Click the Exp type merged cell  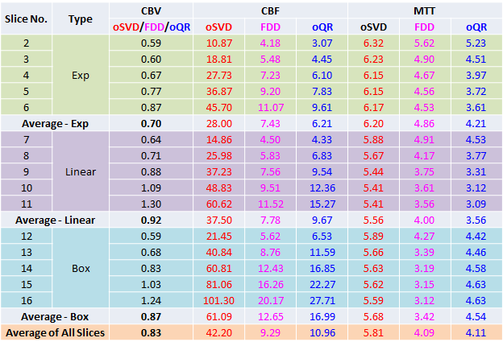80,75
